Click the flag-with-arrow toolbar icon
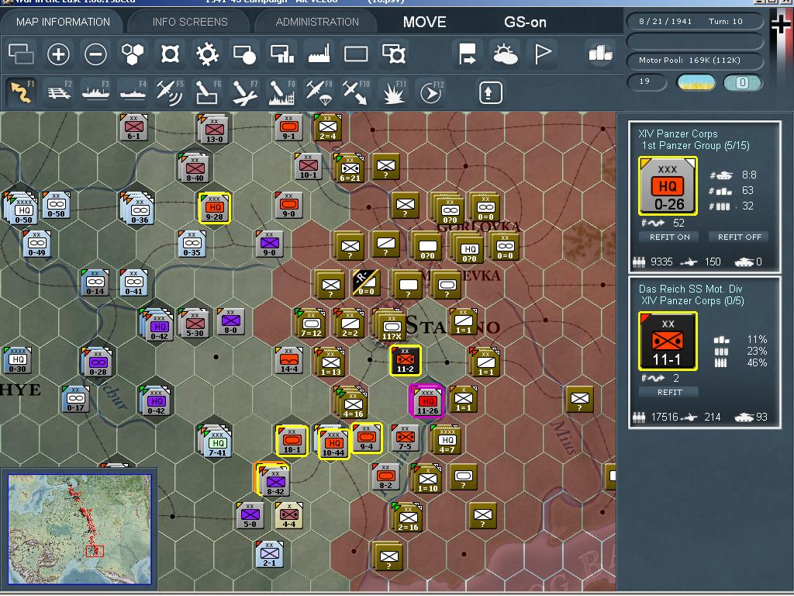Image resolution: width=794 pixels, height=596 pixels. [468, 54]
